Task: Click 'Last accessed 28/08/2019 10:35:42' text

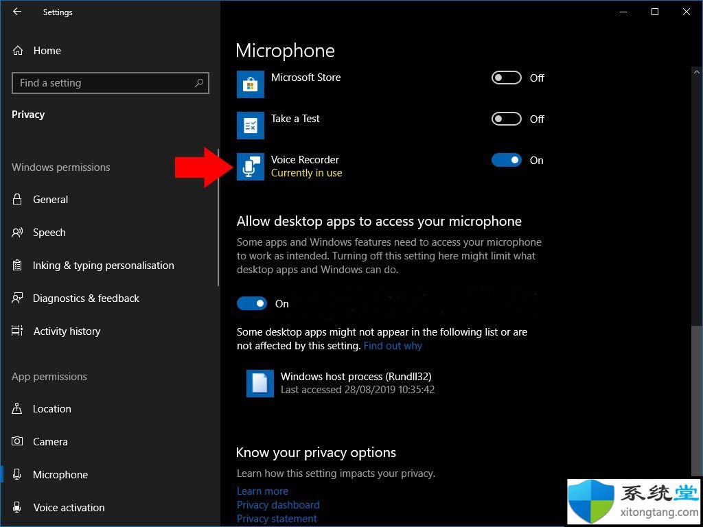Action: [358, 390]
